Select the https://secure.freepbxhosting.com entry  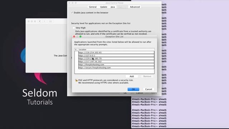(x=116, y=68)
